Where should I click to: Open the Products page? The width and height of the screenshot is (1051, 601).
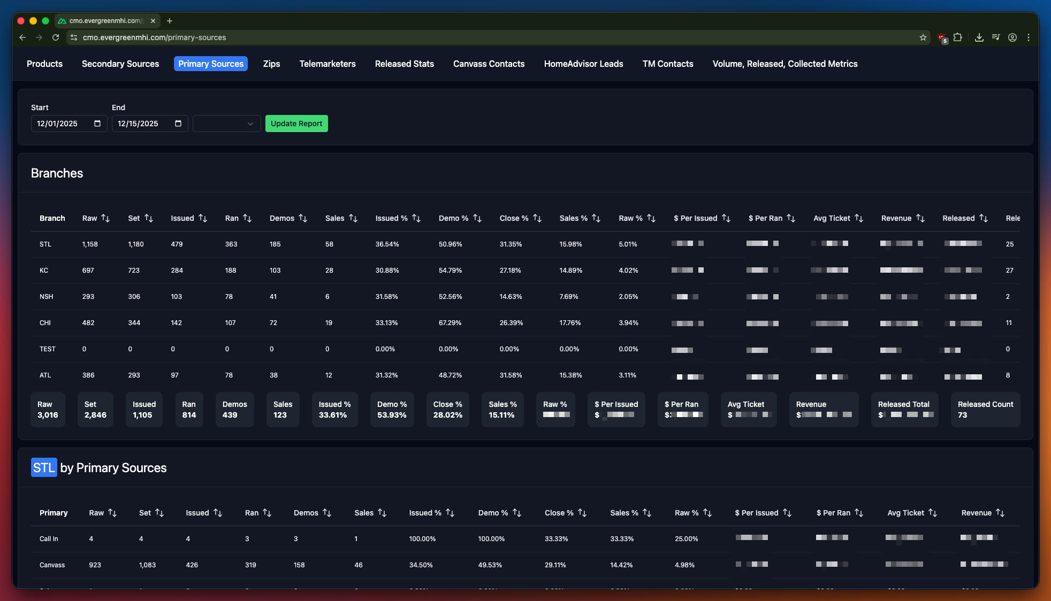tap(44, 64)
